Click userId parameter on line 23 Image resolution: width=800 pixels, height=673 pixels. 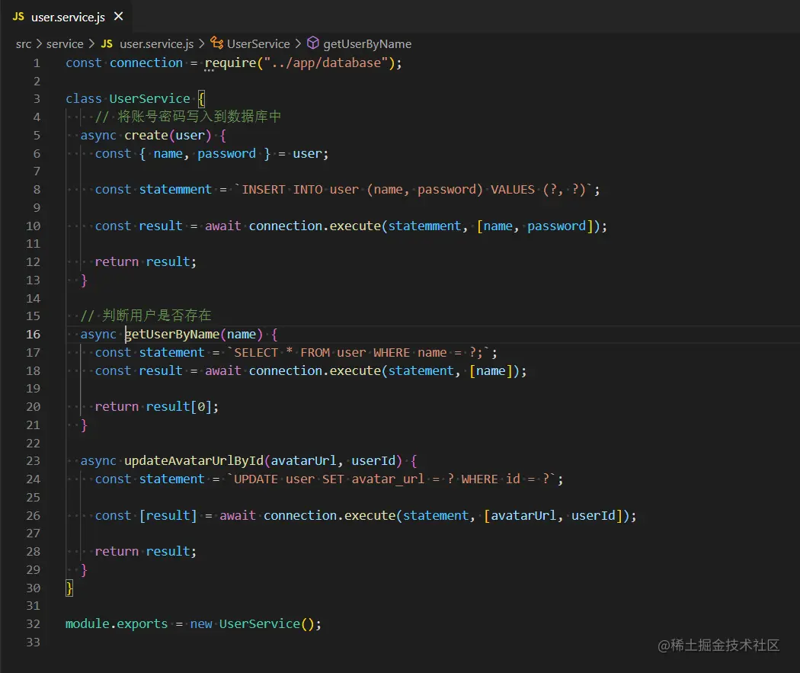coord(373,461)
